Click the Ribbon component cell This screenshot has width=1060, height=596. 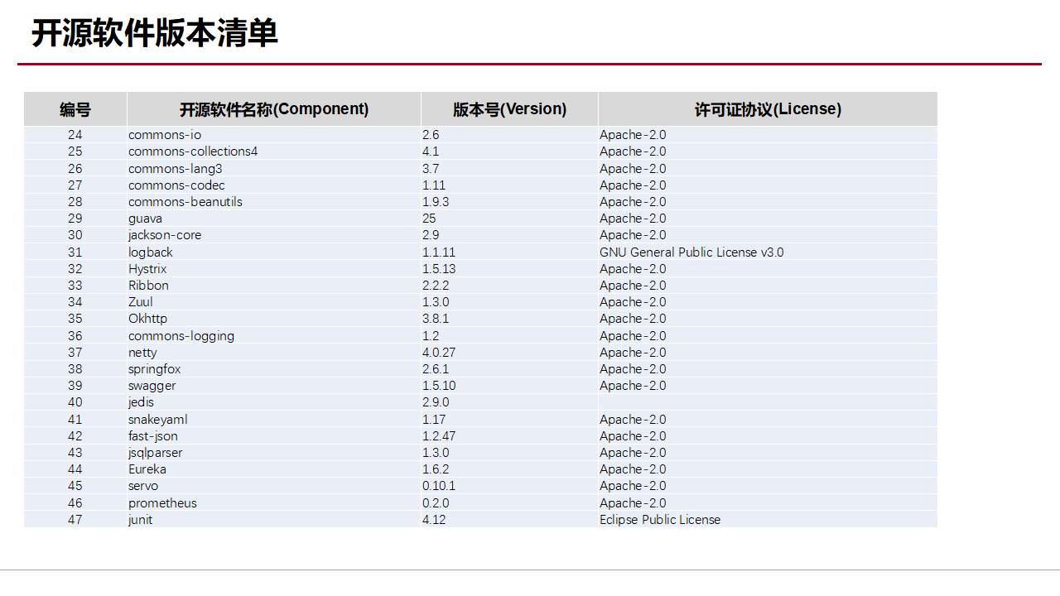[x=274, y=286]
